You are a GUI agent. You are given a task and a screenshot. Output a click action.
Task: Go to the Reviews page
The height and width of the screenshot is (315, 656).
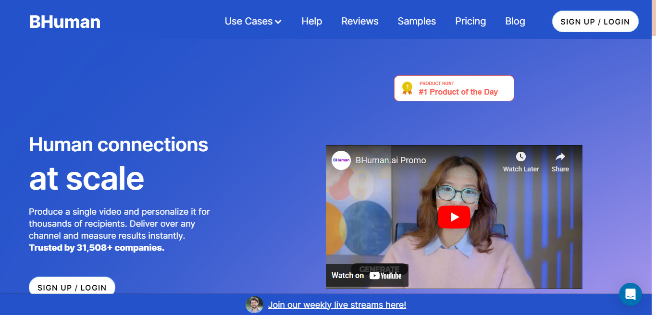(360, 21)
